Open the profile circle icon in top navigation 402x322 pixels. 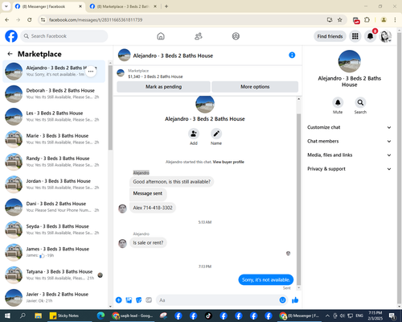tap(236, 36)
